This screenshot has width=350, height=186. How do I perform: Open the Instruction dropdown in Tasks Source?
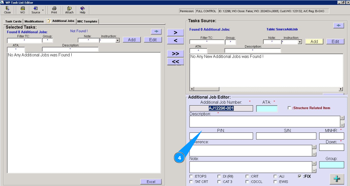coord(300,42)
